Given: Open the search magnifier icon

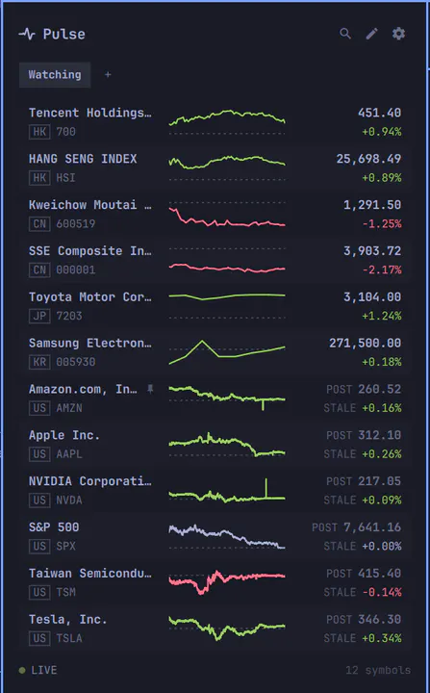Looking at the screenshot, I should pyautogui.click(x=345, y=34).
